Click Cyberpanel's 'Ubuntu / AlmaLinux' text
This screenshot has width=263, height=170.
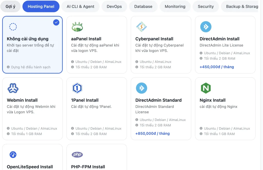click(155, 62)
